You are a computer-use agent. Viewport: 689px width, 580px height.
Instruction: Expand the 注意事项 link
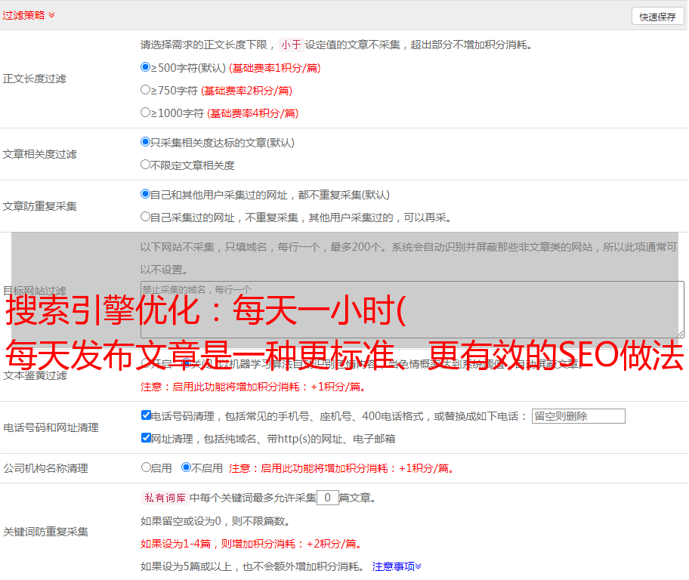click(x=397, y=566)
